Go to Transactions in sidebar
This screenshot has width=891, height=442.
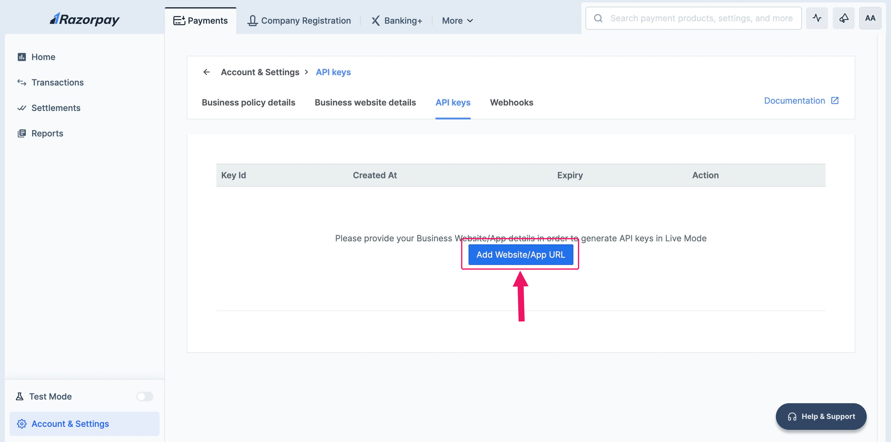click(57, 82)
